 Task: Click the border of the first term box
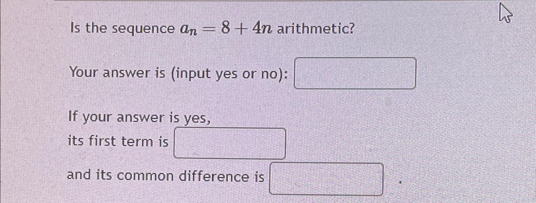(230, 127)
